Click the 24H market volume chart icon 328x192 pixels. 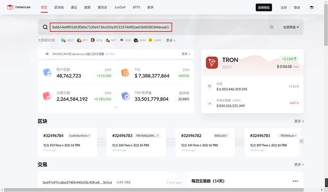click(x=209, y=103)
